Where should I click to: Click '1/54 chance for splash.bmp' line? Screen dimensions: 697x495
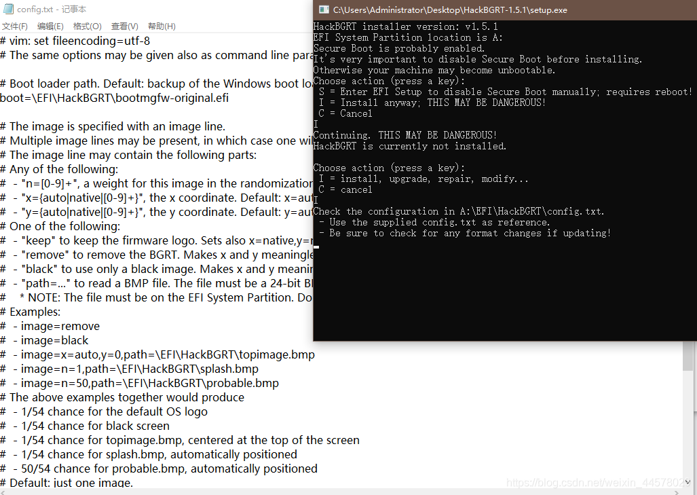coord(149,454)
